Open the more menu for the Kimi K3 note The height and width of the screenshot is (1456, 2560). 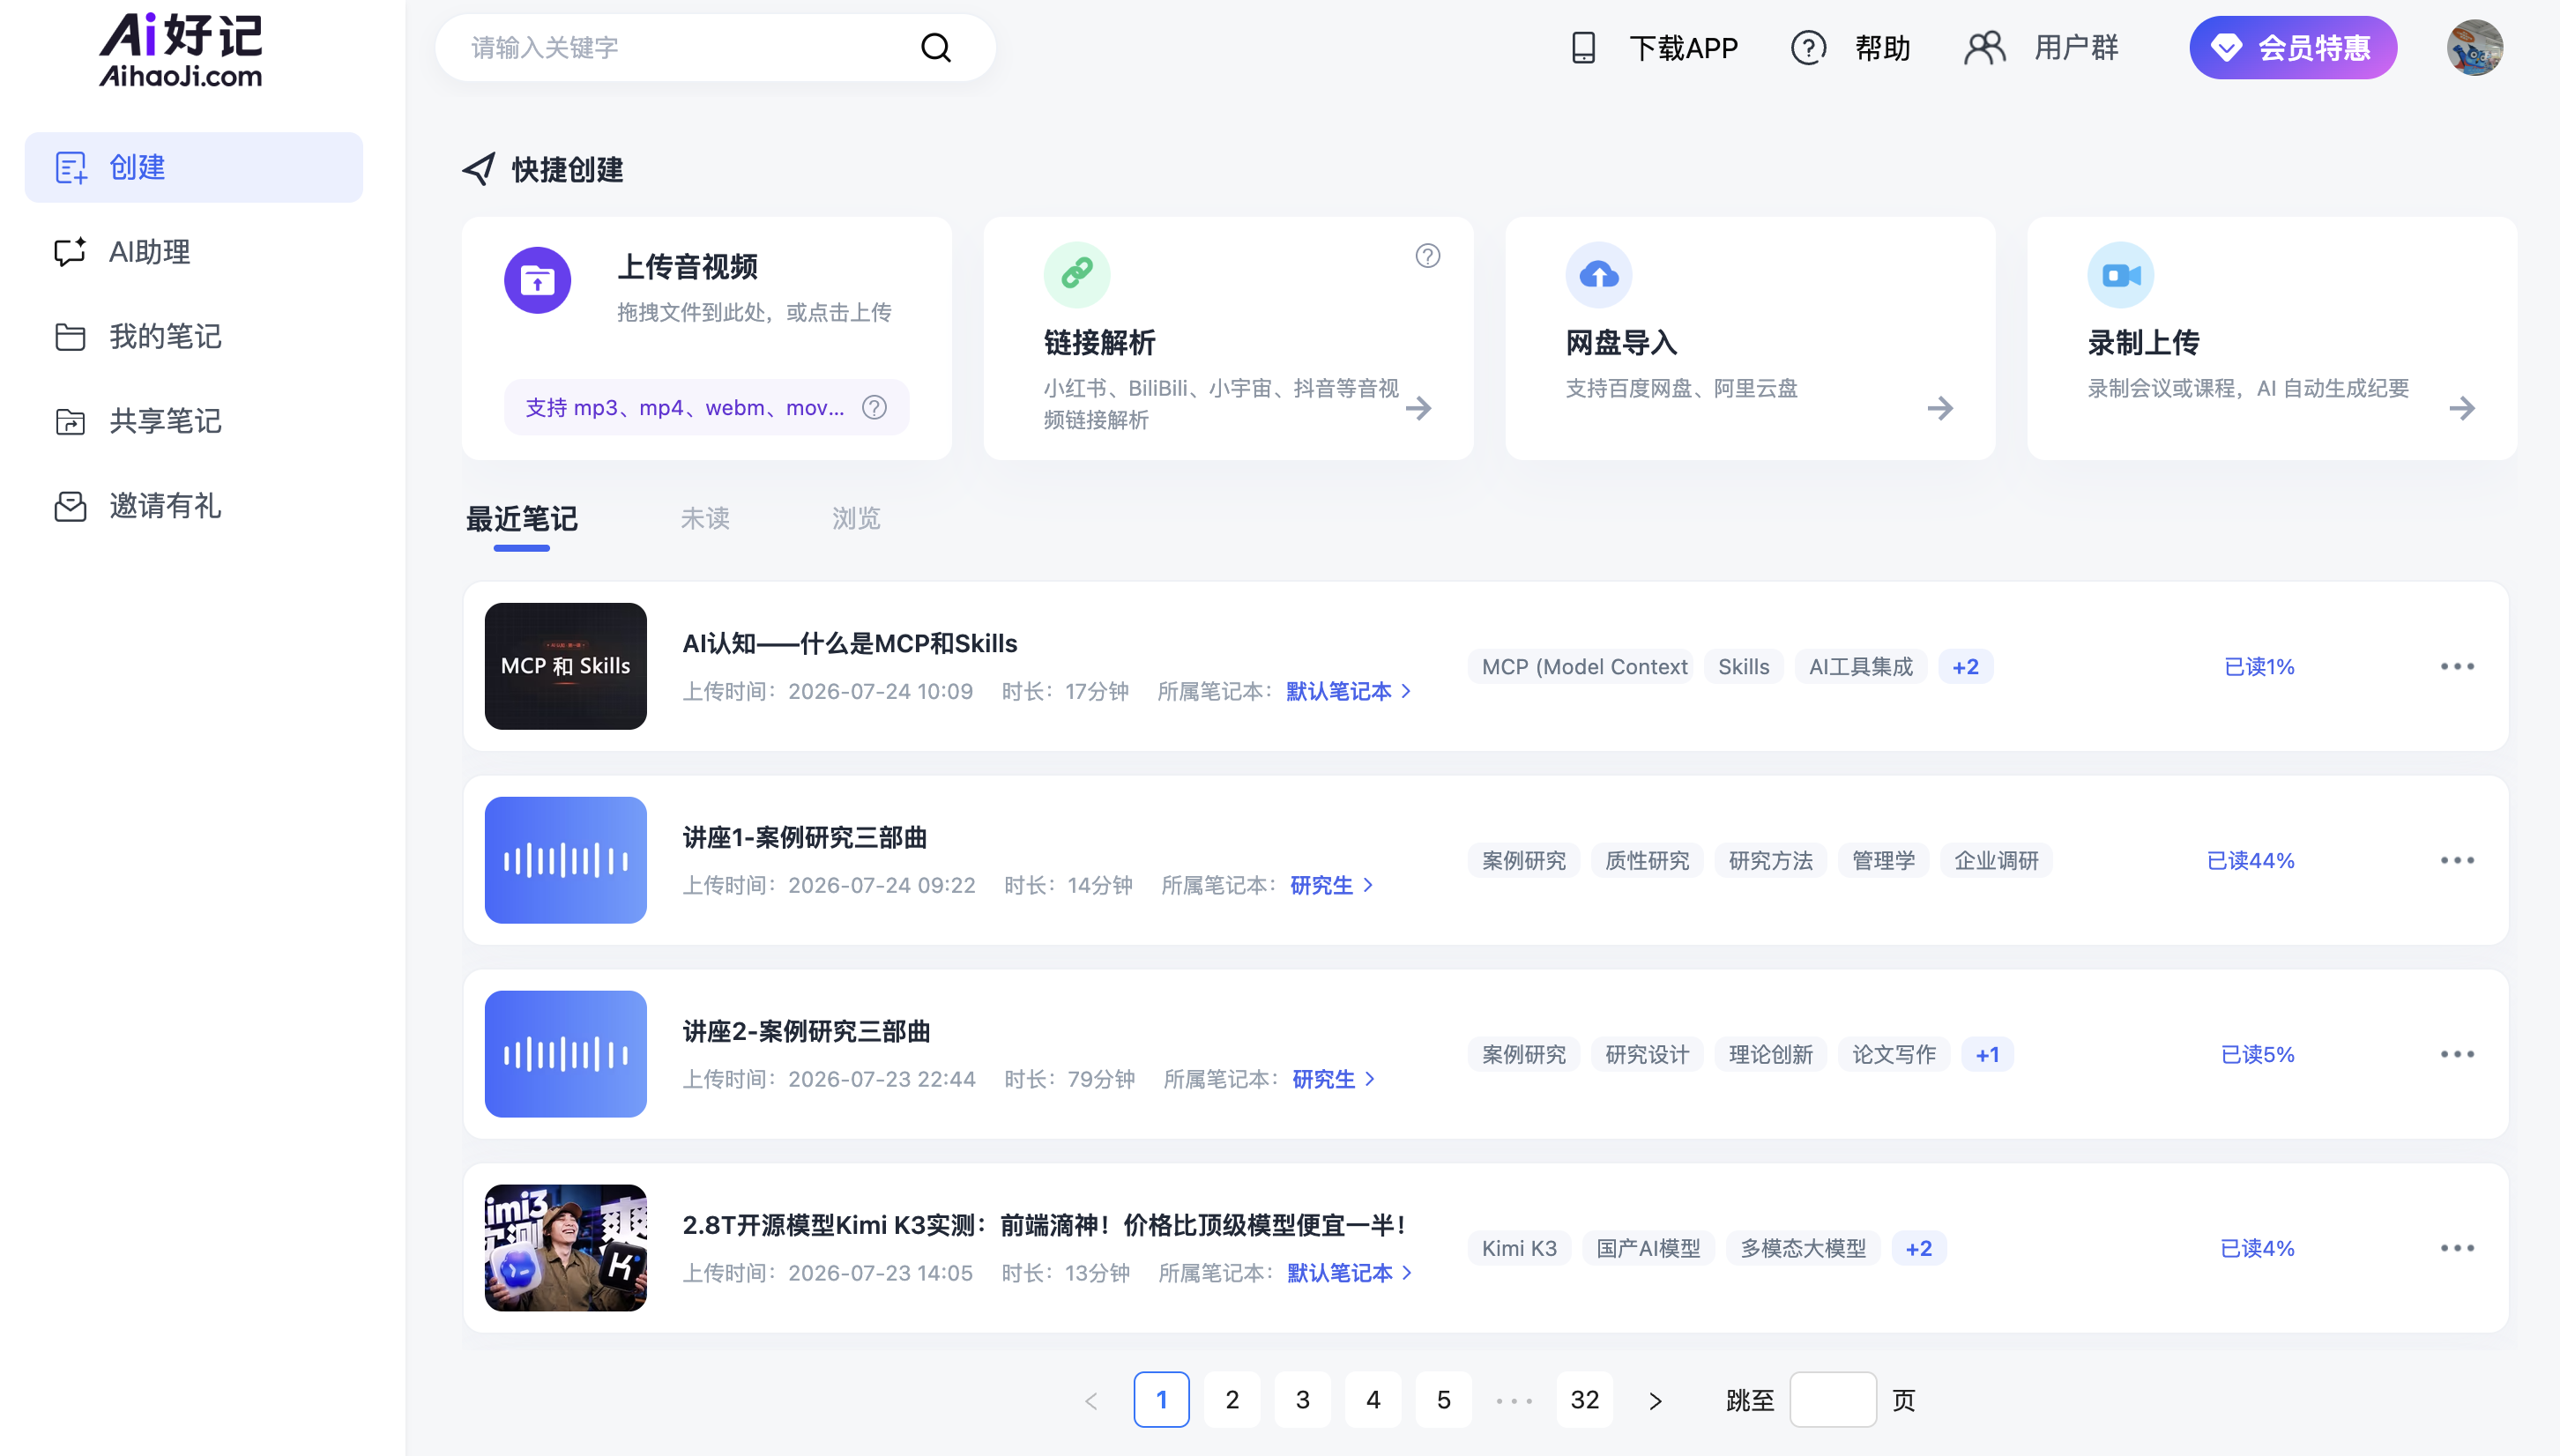coord(2457,1248)
